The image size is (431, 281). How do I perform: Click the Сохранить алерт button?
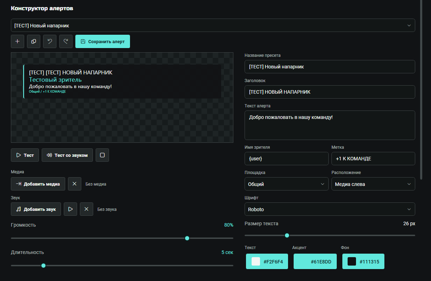coord(103,41)
